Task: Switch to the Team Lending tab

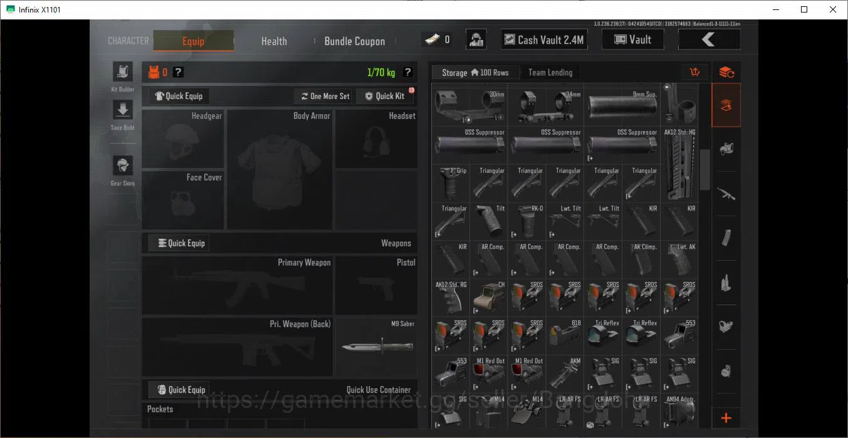Action: click(x=550, y=73)
